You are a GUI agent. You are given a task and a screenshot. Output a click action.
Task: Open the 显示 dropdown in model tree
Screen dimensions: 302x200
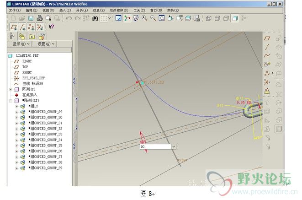pyautogui.click(x=19, y=44)
